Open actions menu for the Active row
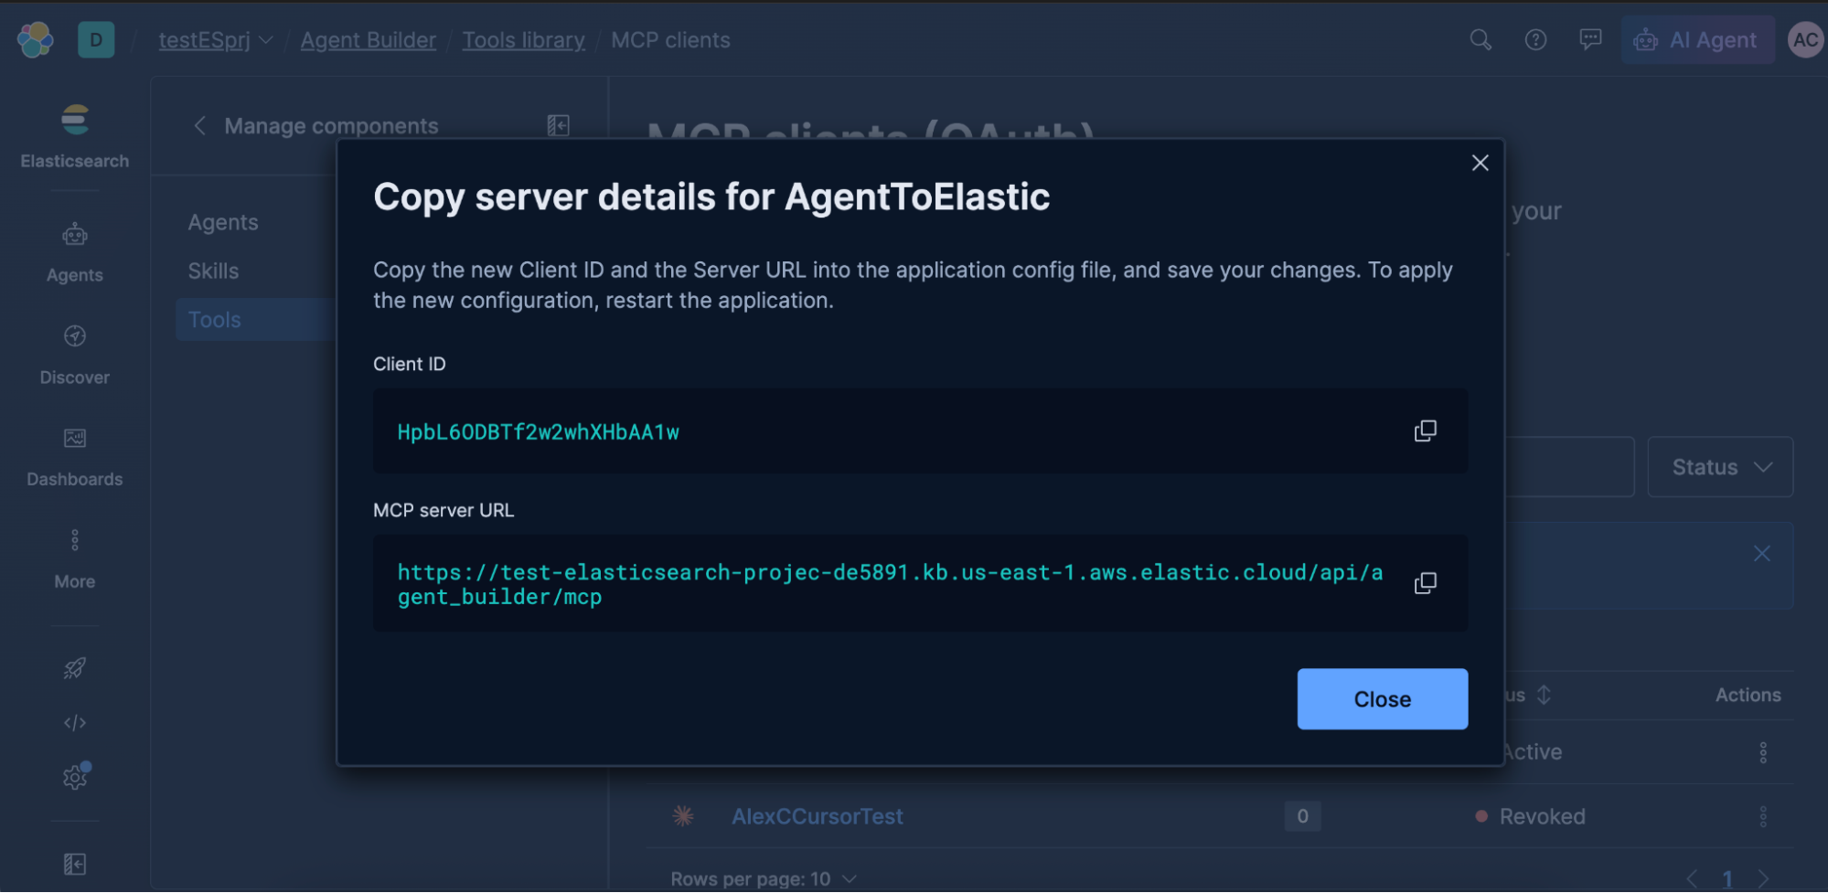This screenshot has width=1828, height=893. pyautogui.click(x=1762, y=752)
